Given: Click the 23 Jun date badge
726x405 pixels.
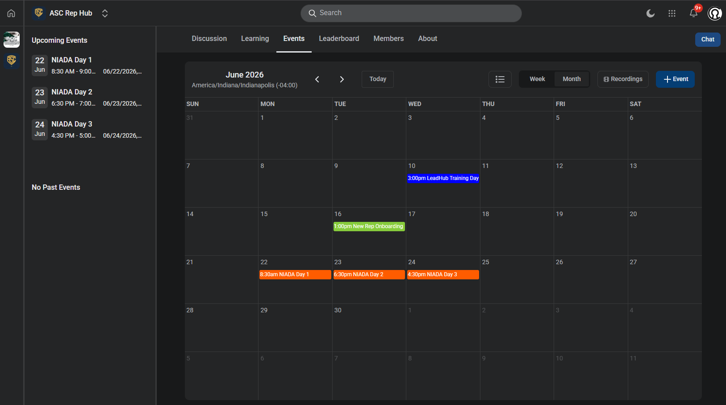Looking at the screenshot, I should (40, 97).
